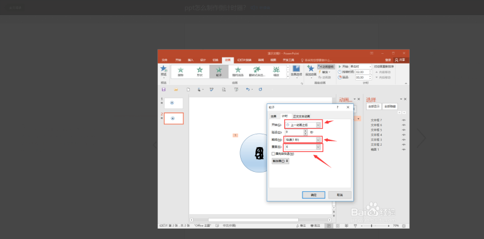Click the 预览 preview star icon
The height and width of the screenshot is (239, 484).
pyautogui.click(x=163, y=68)
